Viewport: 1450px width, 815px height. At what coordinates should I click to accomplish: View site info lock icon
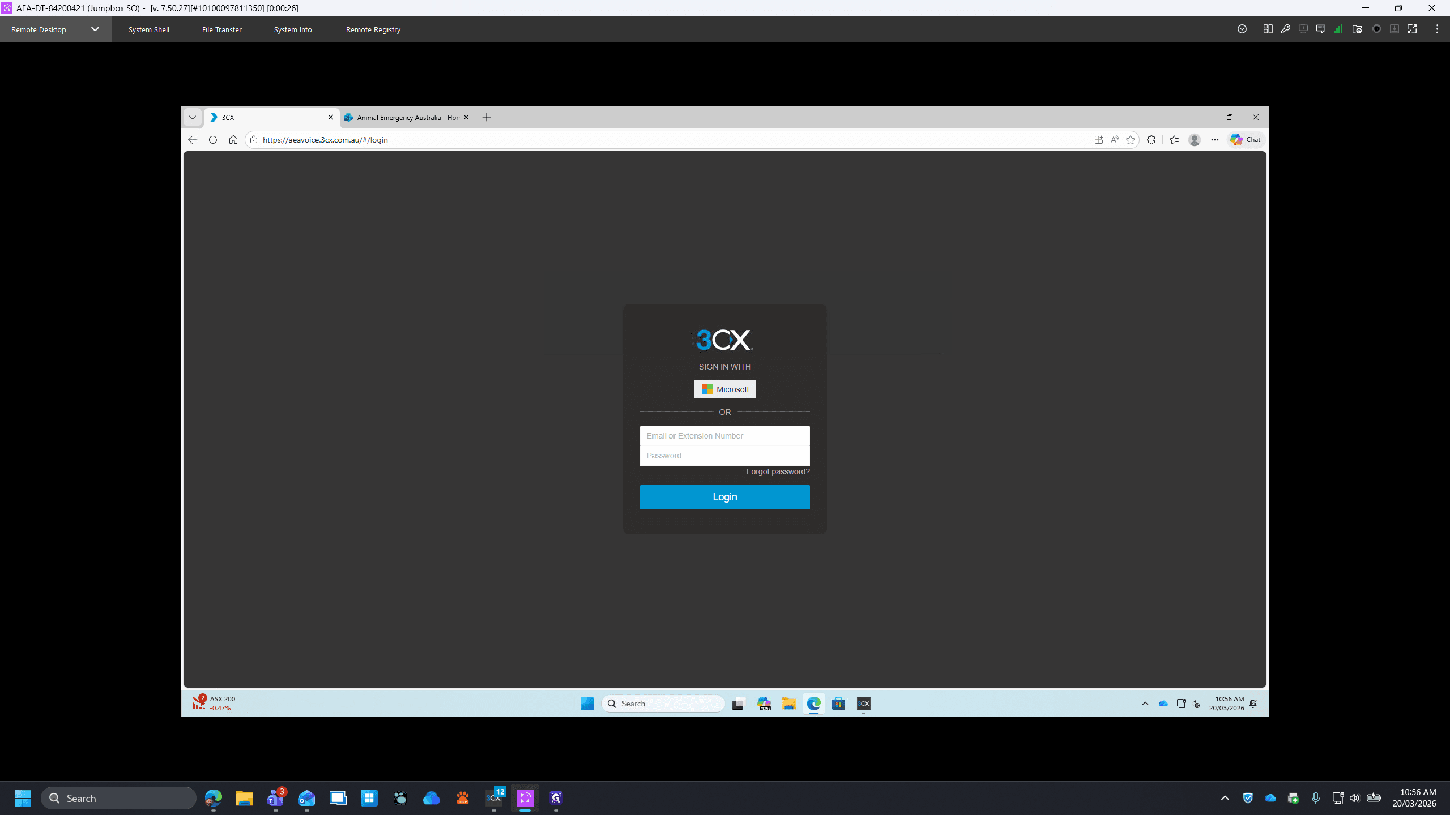(x=254, y=140)
